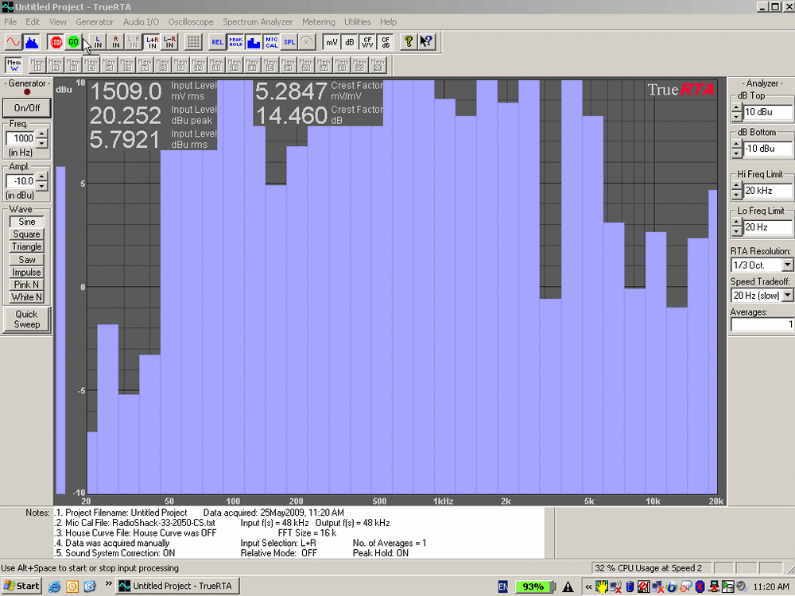This screenshot has height=596, width=795.
Task: Toggle REL relative mode
Action: coord(218,42)
